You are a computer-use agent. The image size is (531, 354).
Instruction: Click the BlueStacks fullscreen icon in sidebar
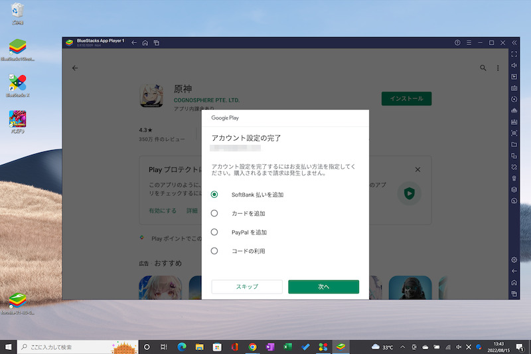tap(514, 54)
